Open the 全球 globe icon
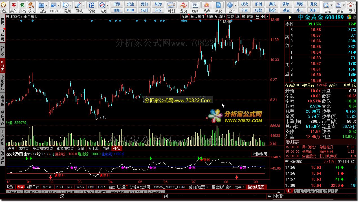 point(230,5)
